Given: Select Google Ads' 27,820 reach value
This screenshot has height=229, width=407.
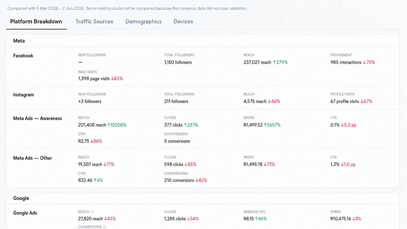Looking at the screenshot, I should point(91,219).
